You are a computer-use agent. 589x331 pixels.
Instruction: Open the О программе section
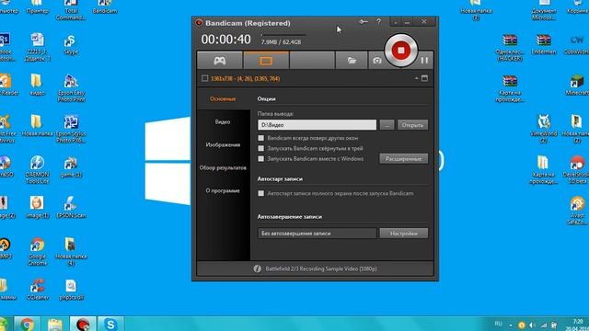click(x=223, y=190)
